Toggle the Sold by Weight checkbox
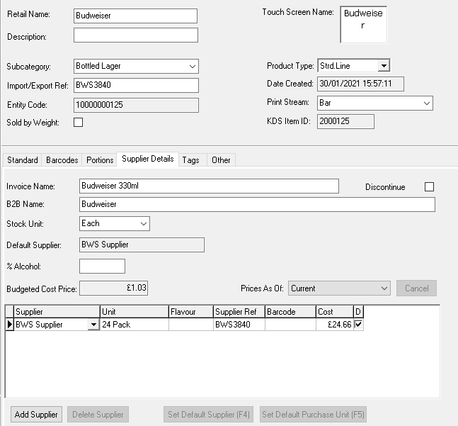This screenshot has width=458, height=426. tap(79, 123)
